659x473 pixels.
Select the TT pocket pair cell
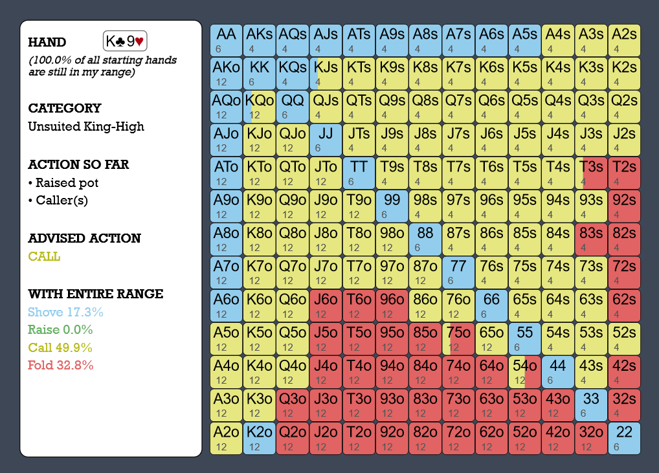pyautogui.click(x=359, y=173)
